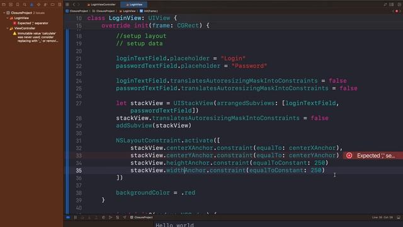Click ClosureProject folder in breadcrumb bar
The height and width of the screenshot is (227, 403).
click(x=103, y=11)
